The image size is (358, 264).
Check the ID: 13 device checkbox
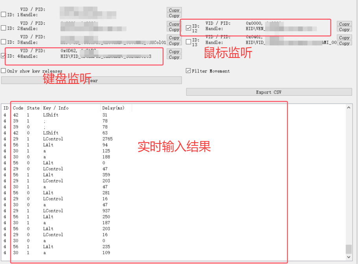click(188, 42)
